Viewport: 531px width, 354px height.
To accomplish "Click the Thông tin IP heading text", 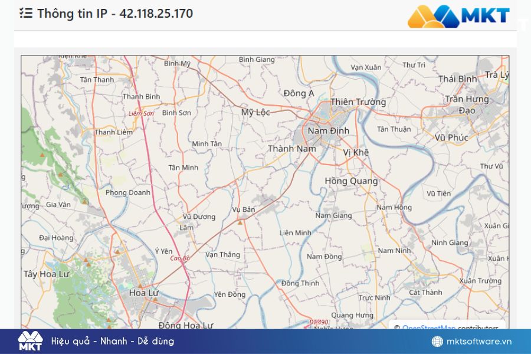I will (x=115, y=14).
